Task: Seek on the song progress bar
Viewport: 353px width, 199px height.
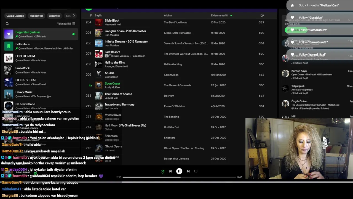Action: (x=179, y=177)
